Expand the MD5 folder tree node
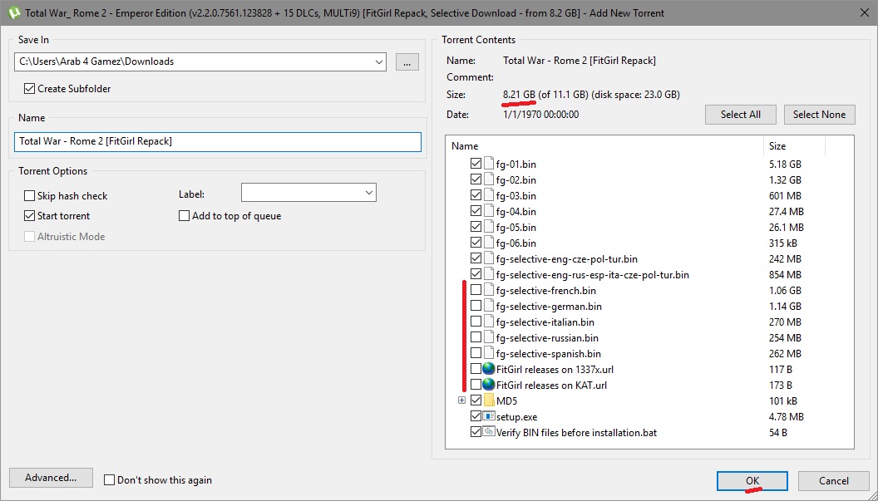 (x=461, y=400)
